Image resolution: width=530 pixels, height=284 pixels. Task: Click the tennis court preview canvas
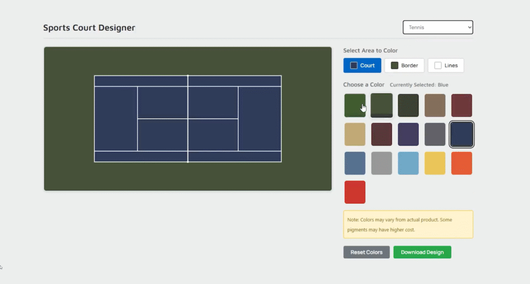click(x=187, y=119)
